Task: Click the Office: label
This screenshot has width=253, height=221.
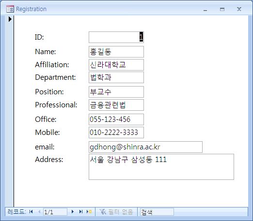Action: point(46,119)
